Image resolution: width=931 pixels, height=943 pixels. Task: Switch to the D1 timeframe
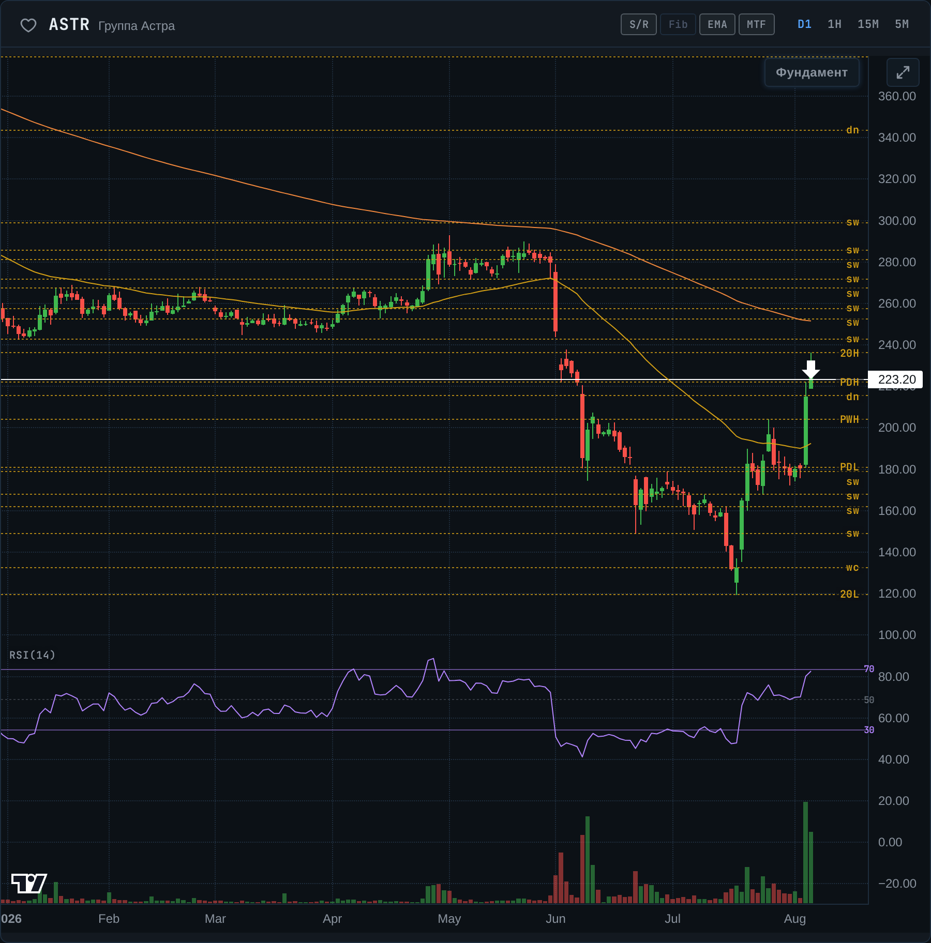tap(805, 24)
